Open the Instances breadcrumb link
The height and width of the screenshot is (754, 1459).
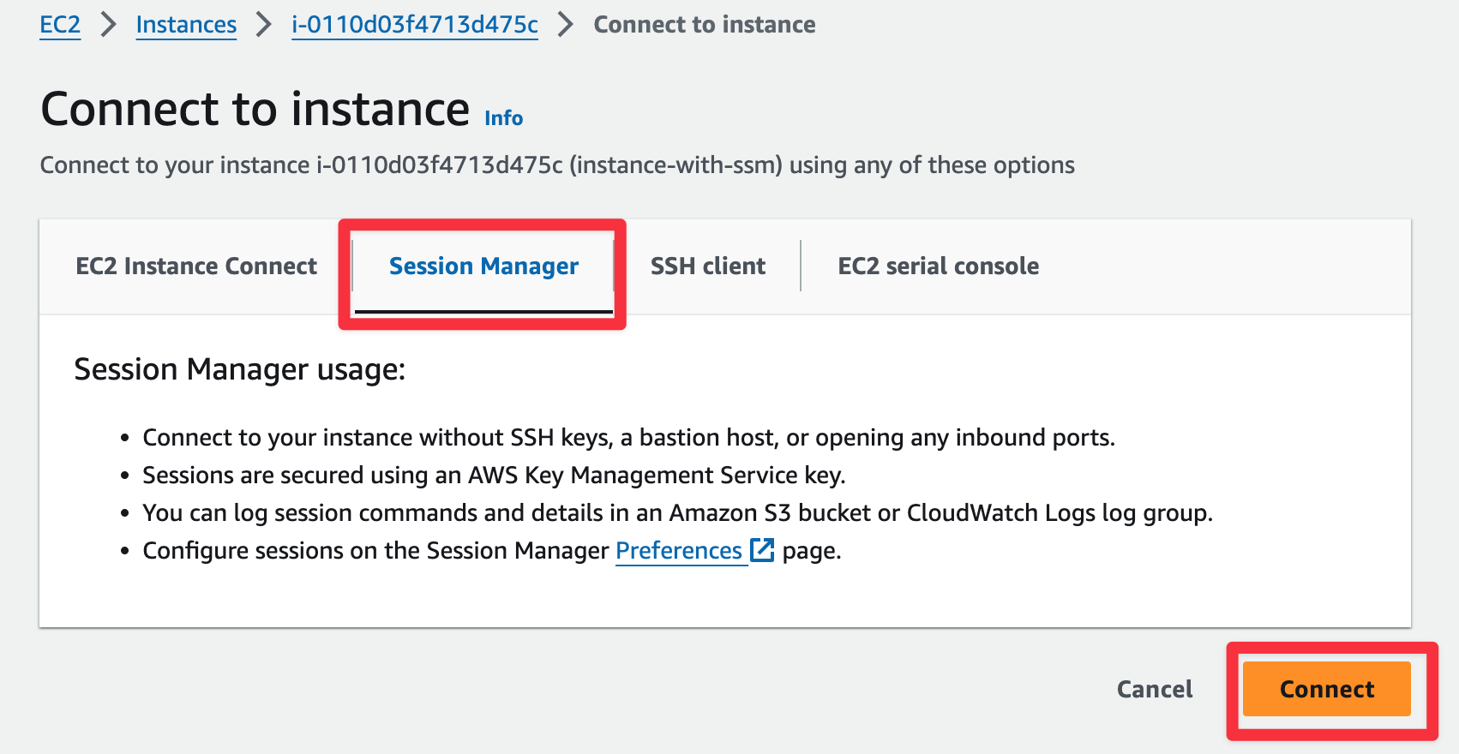coord(186,25)
